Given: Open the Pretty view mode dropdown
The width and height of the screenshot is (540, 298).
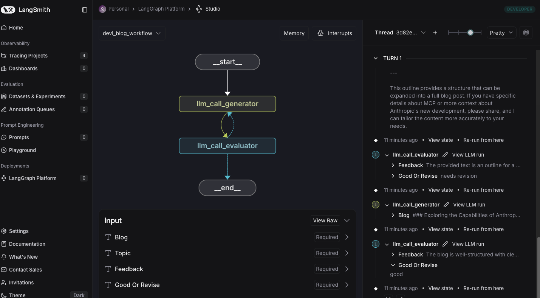Looking at the screenshot, I should 501,33.
